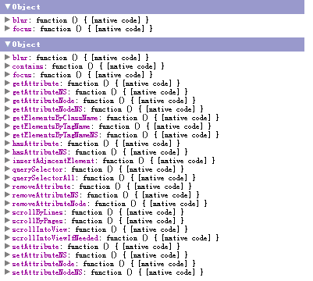Select the "scrollByLines" property name
This screenshot has width=313, height=281.
click(37, 212)
